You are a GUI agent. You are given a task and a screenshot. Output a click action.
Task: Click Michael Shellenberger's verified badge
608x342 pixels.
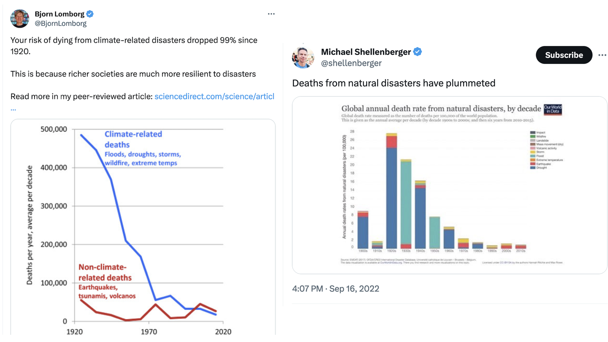[418, 52]
